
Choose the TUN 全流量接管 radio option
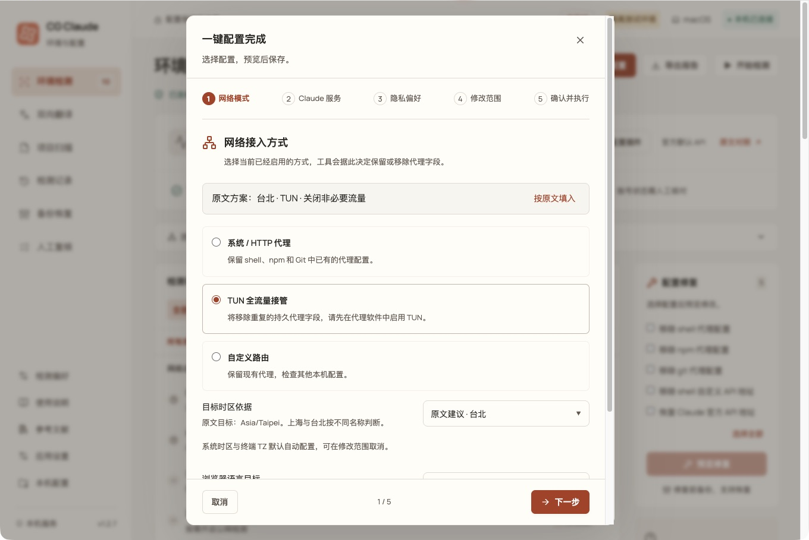pyautogui.click(x=217, y=300)
